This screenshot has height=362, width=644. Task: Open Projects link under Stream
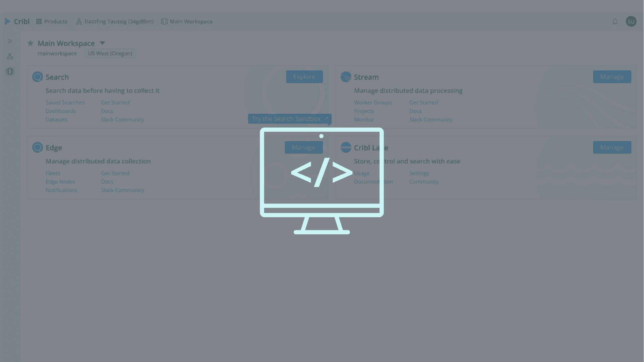(x=364, y=111)
